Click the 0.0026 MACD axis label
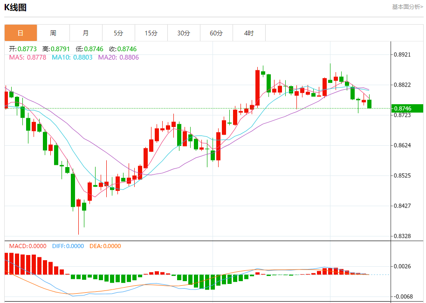Screen dimensions: 426x303 click(x=402, y=266)
